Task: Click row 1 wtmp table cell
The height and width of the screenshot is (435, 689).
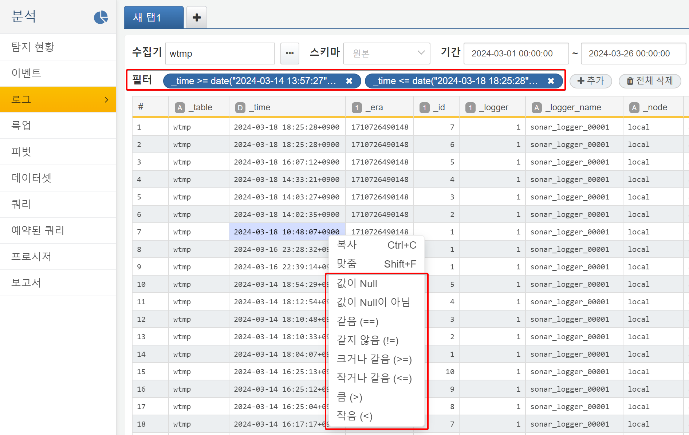Action: click(x=199, y=127)
